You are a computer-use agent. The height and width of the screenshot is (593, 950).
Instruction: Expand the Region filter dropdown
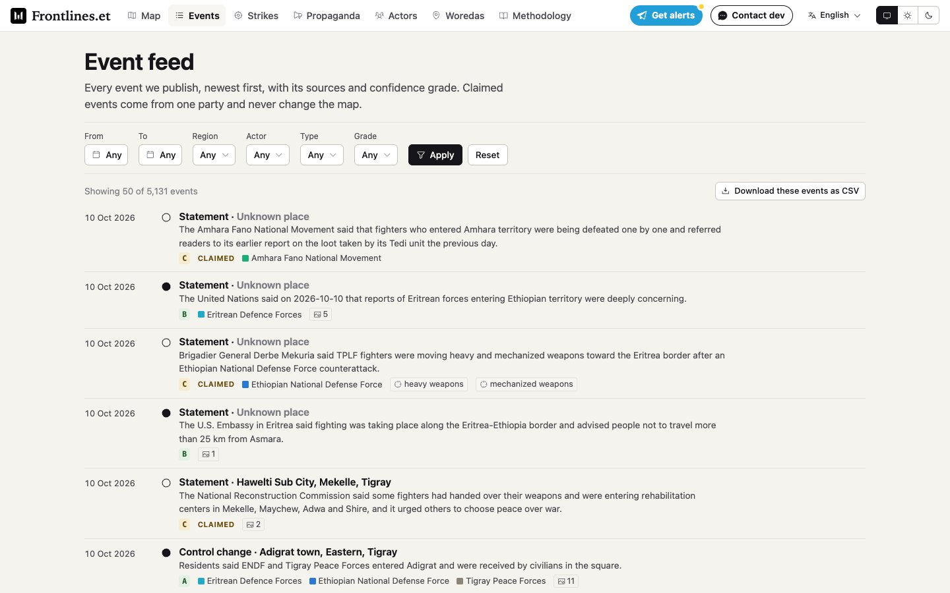[214, 155]
